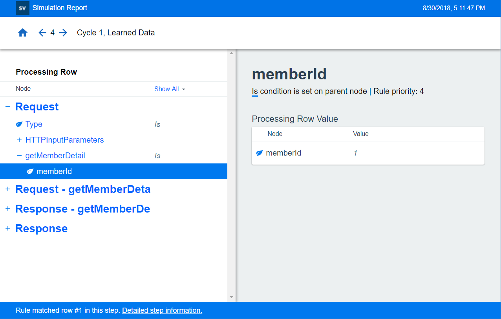Viewport: 501px width, 319px height.
Task: Go to previous step with left arrow
Action: [x=42, y=33]
